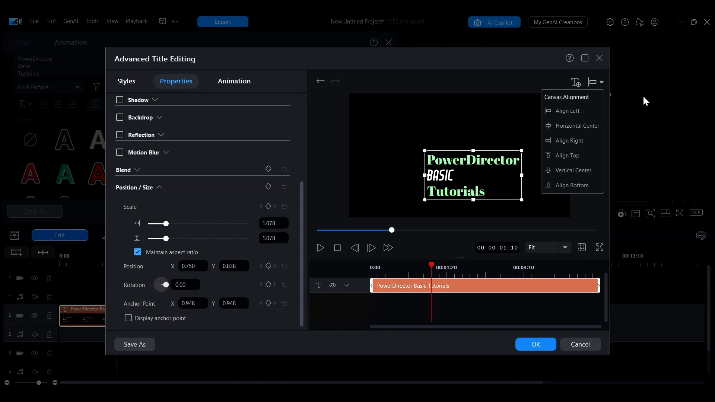The height and width of the screenshot is (402, 715).
Task: Click the Export button
Action: click(223, 22)
